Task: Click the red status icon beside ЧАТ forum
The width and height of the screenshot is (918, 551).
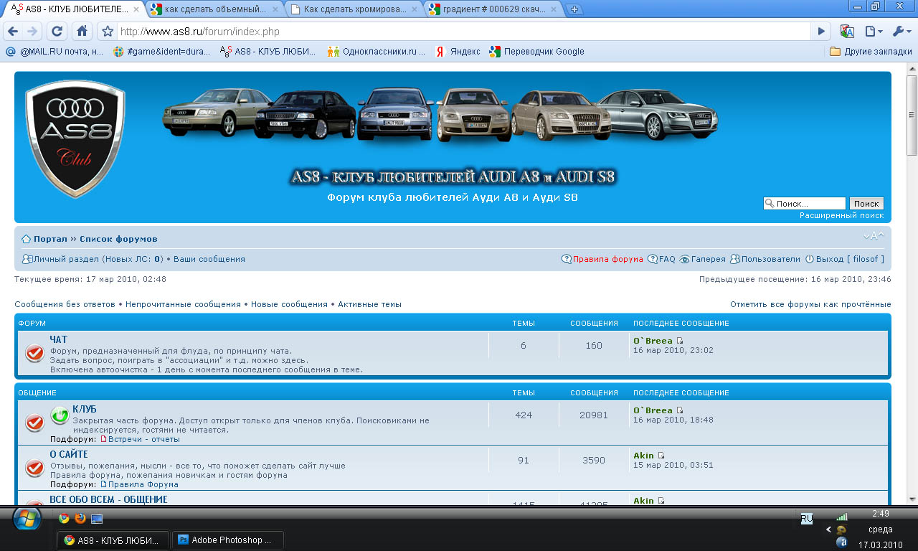Action: pyautogui.click(x=34, y=353)
